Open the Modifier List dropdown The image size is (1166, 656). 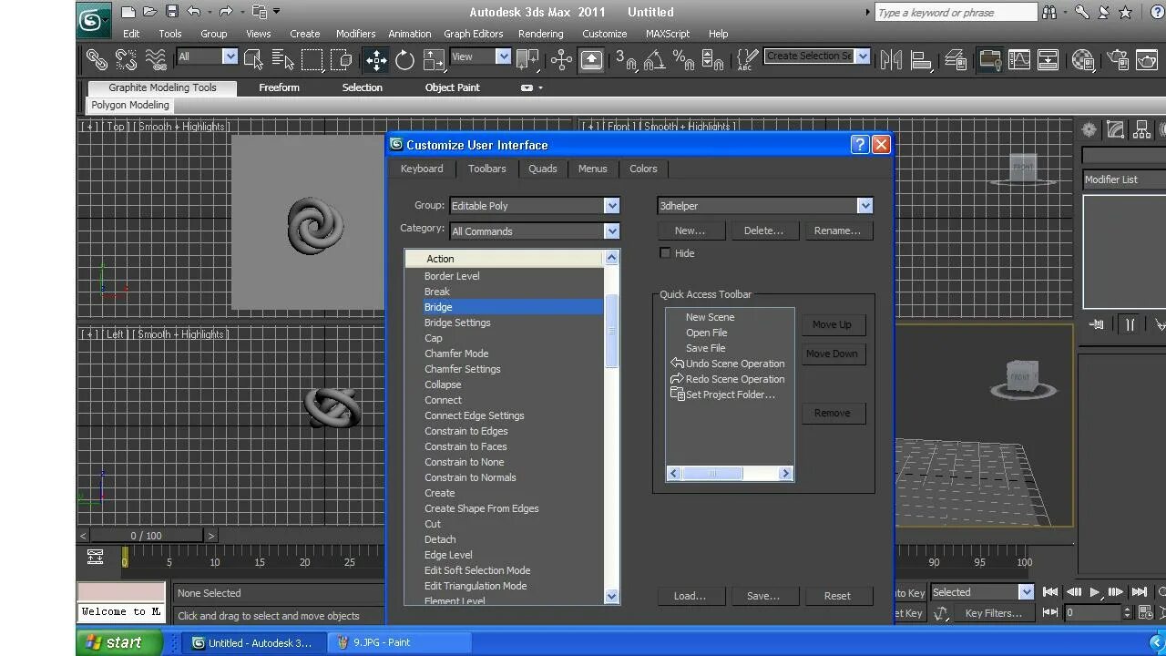pos(1125,179)
